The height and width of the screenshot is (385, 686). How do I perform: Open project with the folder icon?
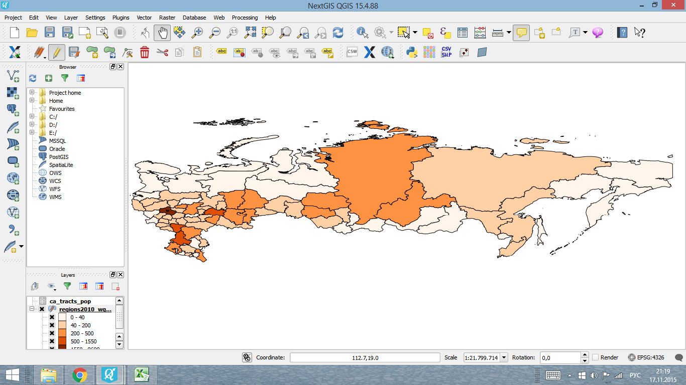[x=32, y=33]
